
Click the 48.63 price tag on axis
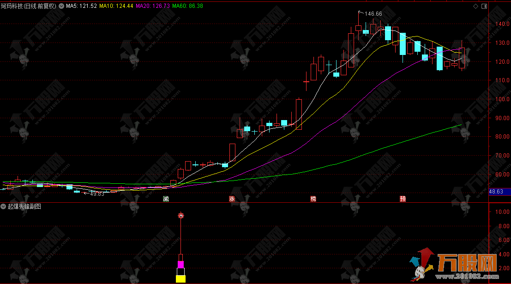click(499, 191)
